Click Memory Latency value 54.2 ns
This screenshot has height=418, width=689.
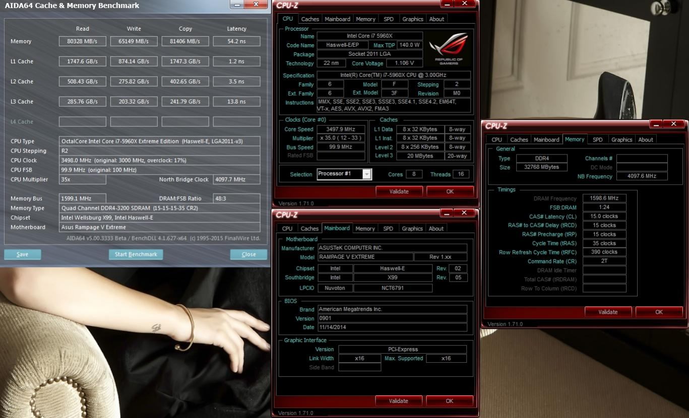[x=237, y=41]
